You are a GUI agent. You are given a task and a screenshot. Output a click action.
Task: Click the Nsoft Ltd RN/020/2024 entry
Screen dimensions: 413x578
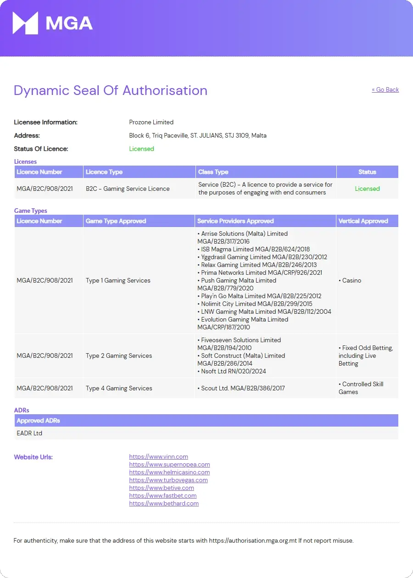coord(232,371)
